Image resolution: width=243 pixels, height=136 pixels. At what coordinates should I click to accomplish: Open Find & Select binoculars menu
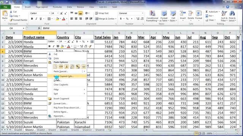pos(232,16)
